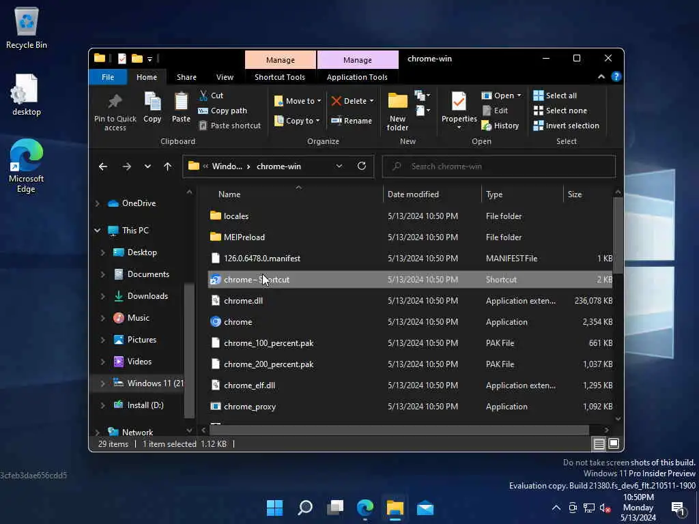This screenshot has height=524, width=699.
Task: Select Install (D:) drive in tree
Action: 145,405
